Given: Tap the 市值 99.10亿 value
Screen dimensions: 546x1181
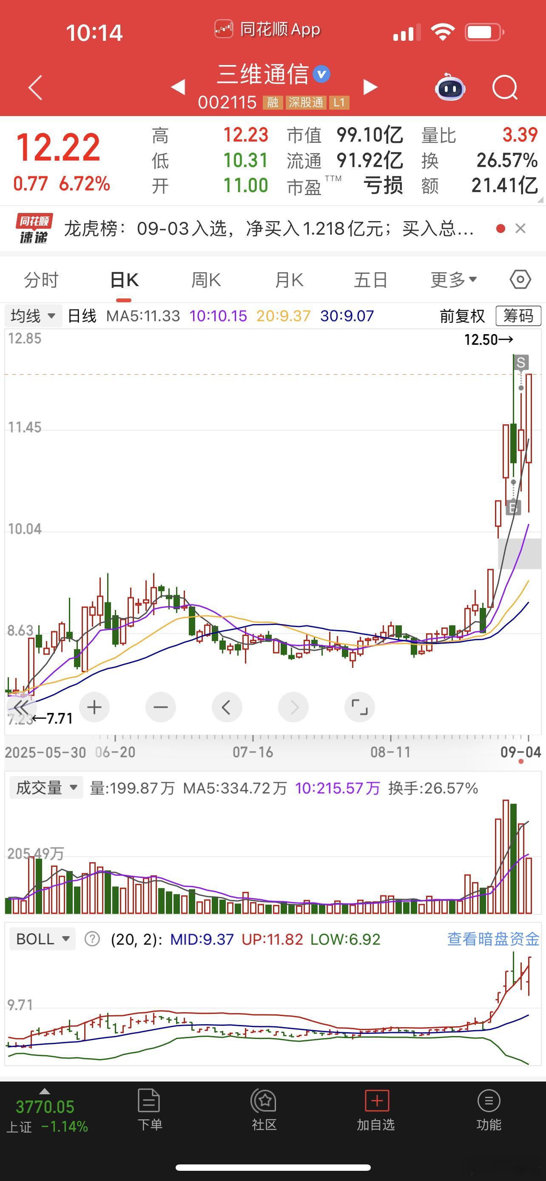Looking at the screenshot, I should (370, 135).
